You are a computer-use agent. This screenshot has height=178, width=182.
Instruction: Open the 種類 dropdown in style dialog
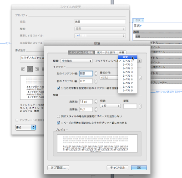(100, 29)
